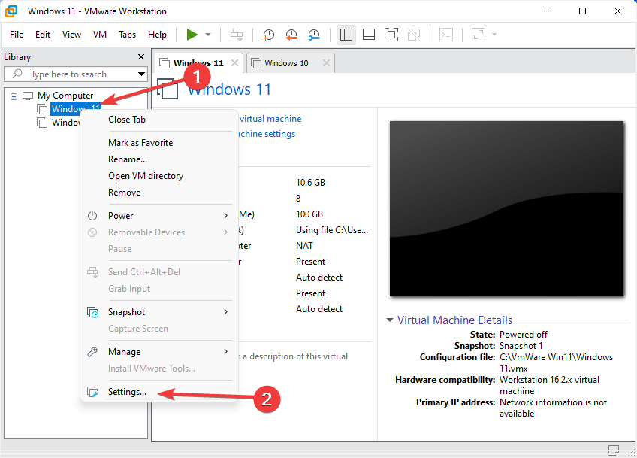The height and width of the screenshot is (458, 637).
Task: Click the VM screen preview thumbnail
Action: pos(506,208)
